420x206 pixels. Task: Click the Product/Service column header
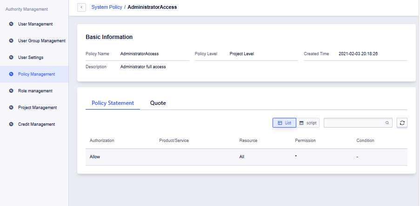(x=174, y=140)
